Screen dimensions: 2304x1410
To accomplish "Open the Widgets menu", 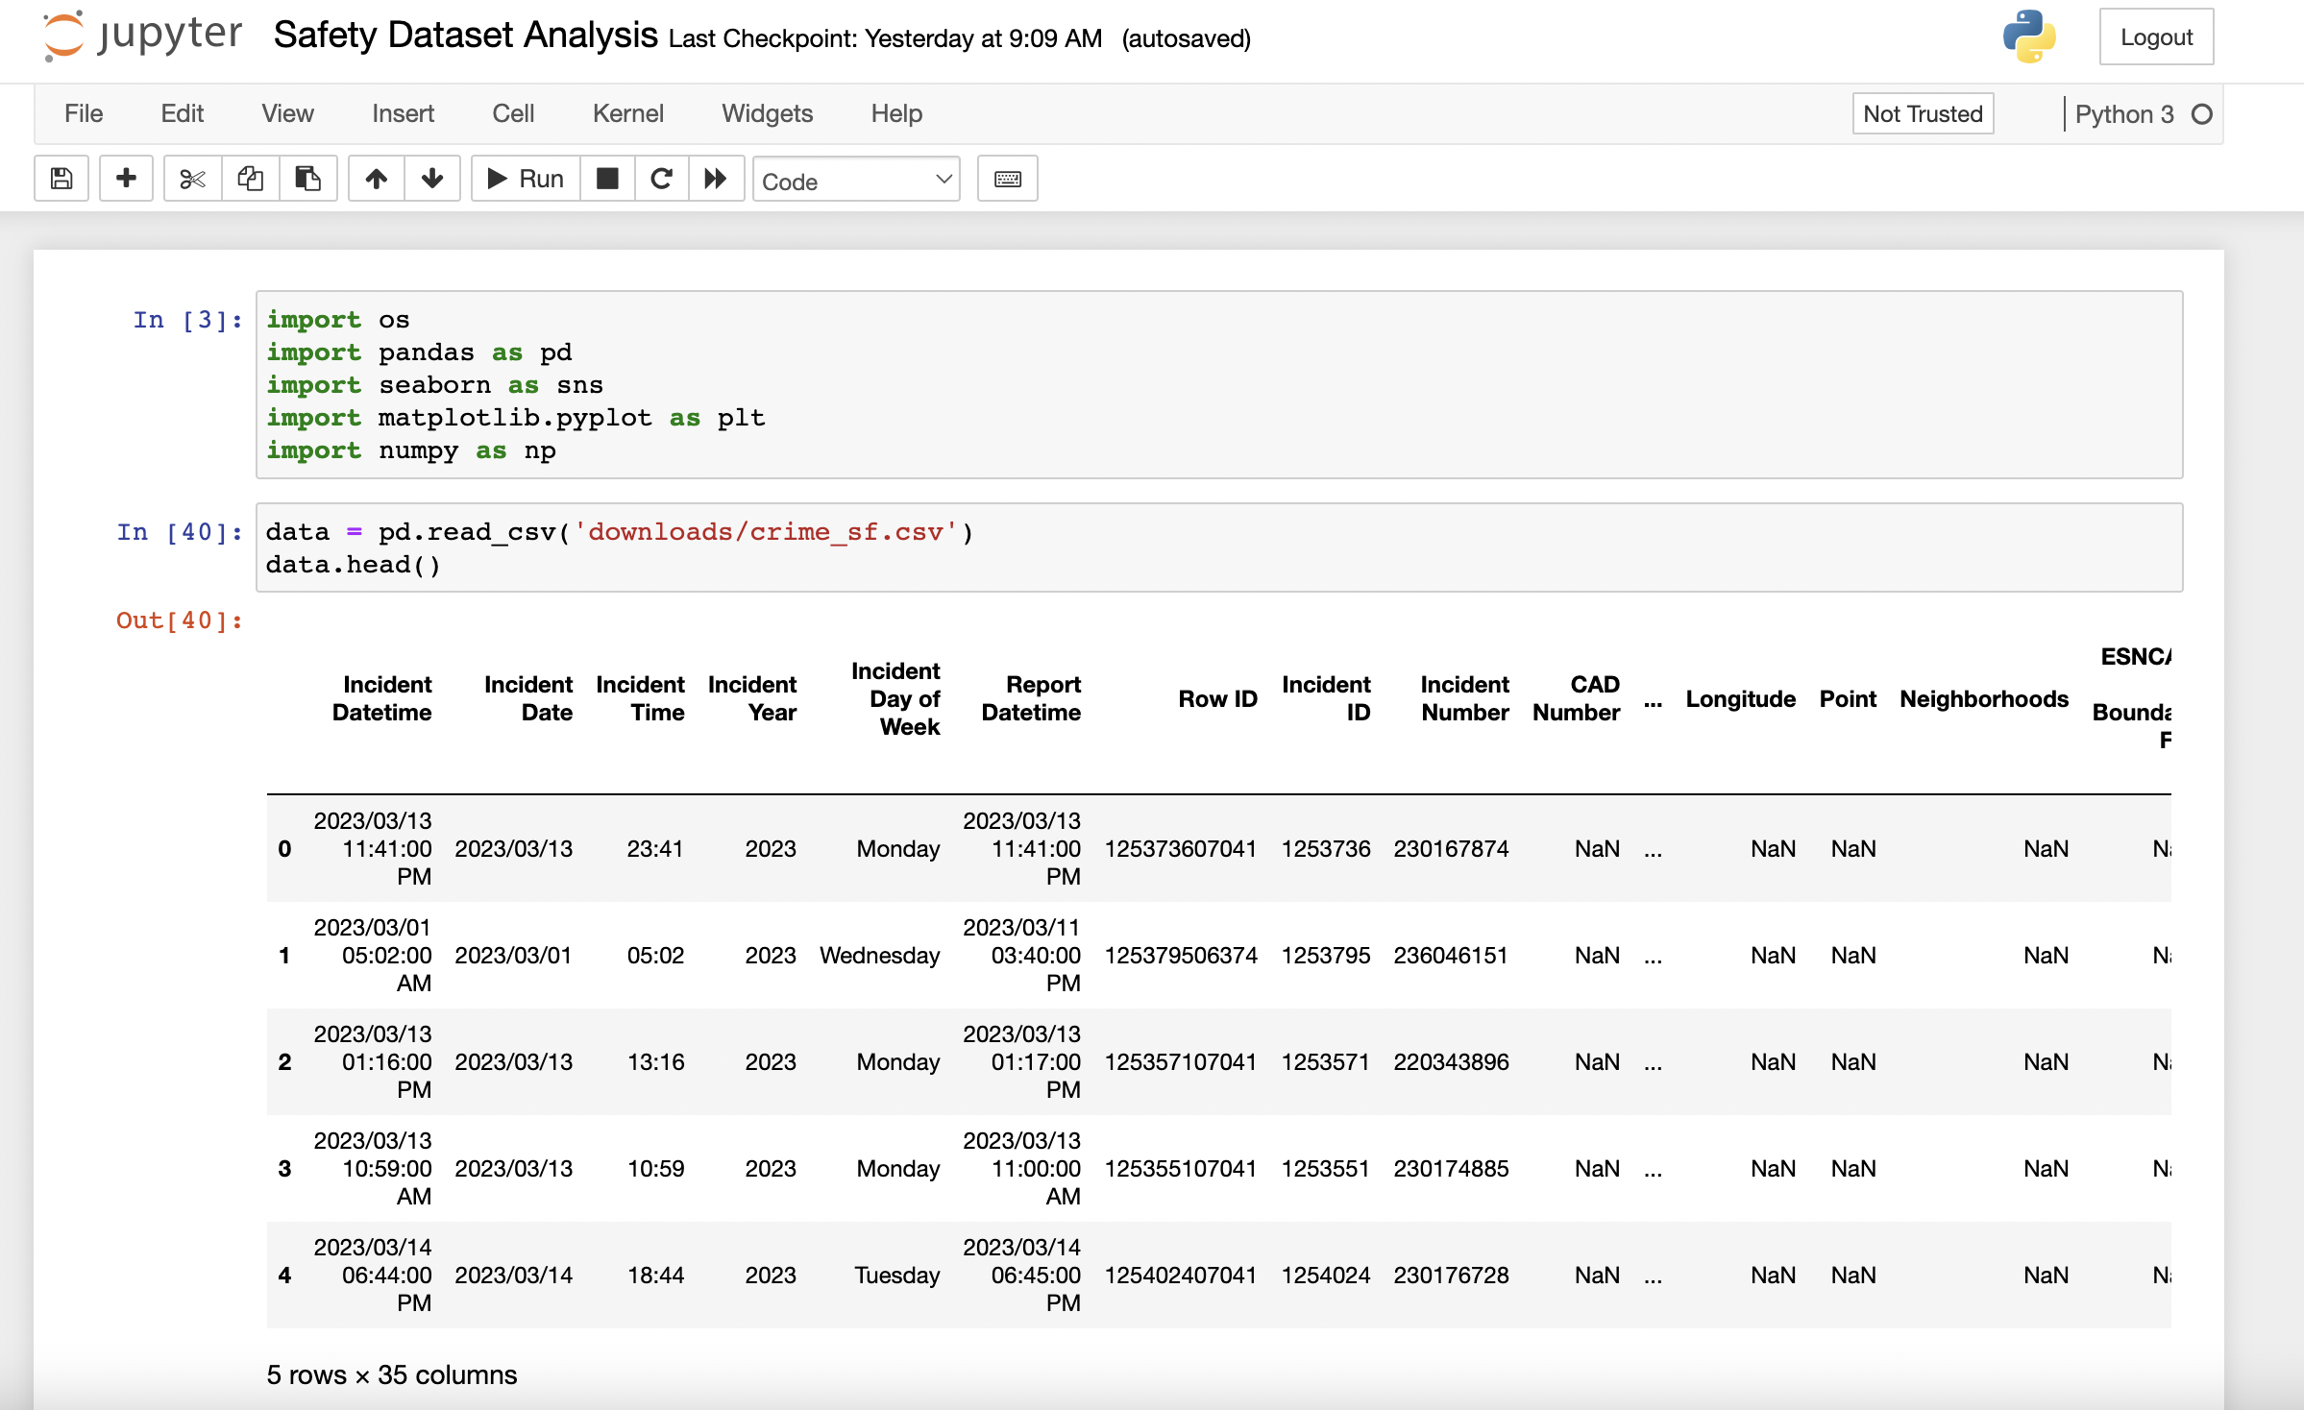I will 767,113.
